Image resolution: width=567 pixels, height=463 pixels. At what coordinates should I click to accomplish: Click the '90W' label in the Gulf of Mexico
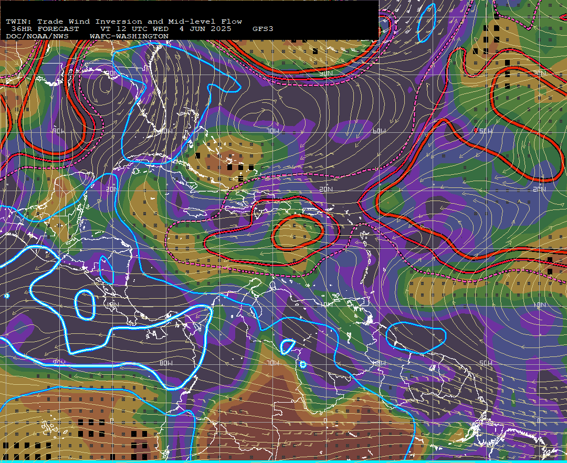tap(59, 131)
